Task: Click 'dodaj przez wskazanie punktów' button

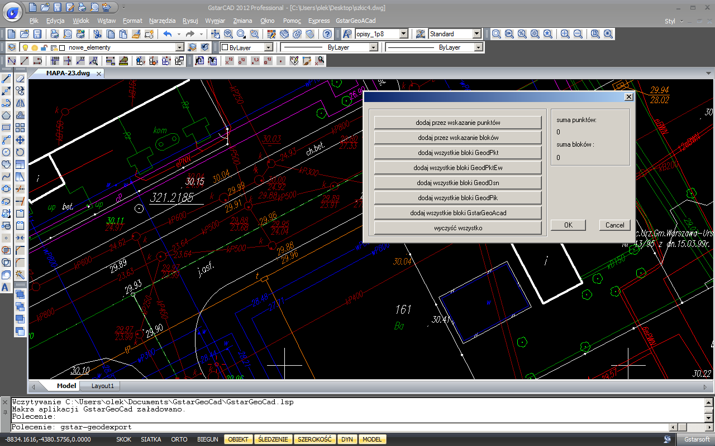Action: pyautogui.click(x=458, y=122)
